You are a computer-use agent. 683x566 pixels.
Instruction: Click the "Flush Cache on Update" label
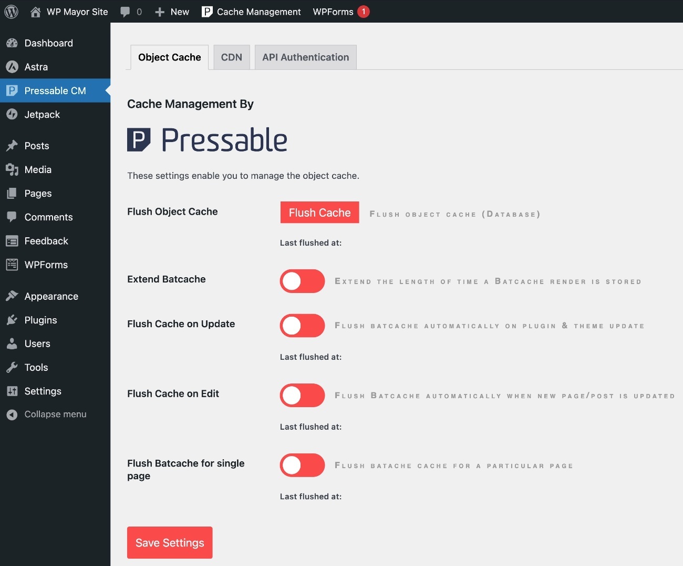181,324
